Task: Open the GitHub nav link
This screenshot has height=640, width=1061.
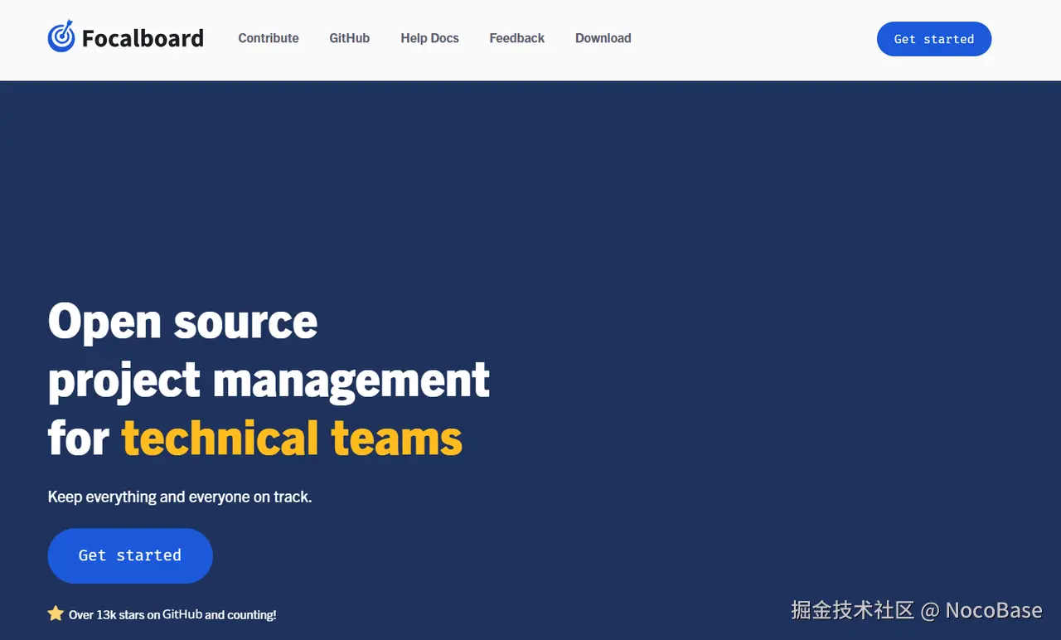Action: click(x=350, y=38)
